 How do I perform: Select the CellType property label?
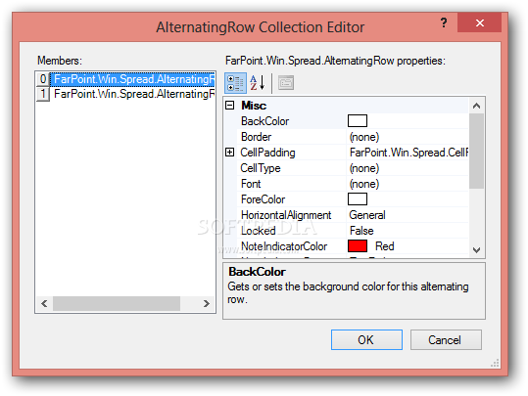(x=261, y=168)
